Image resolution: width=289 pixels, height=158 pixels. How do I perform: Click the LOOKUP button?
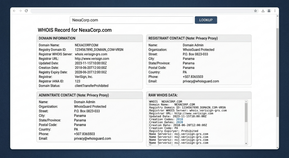tap(206, 20)
